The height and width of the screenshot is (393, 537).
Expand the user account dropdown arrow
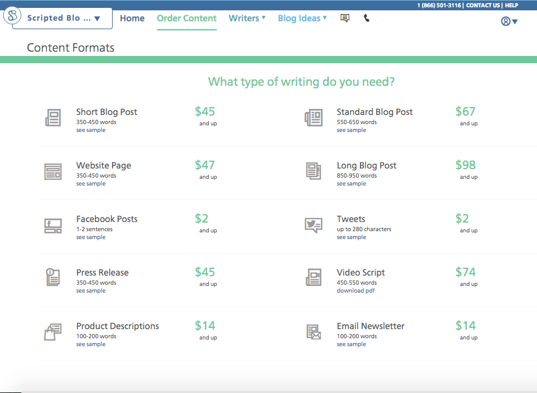[514, 21]
